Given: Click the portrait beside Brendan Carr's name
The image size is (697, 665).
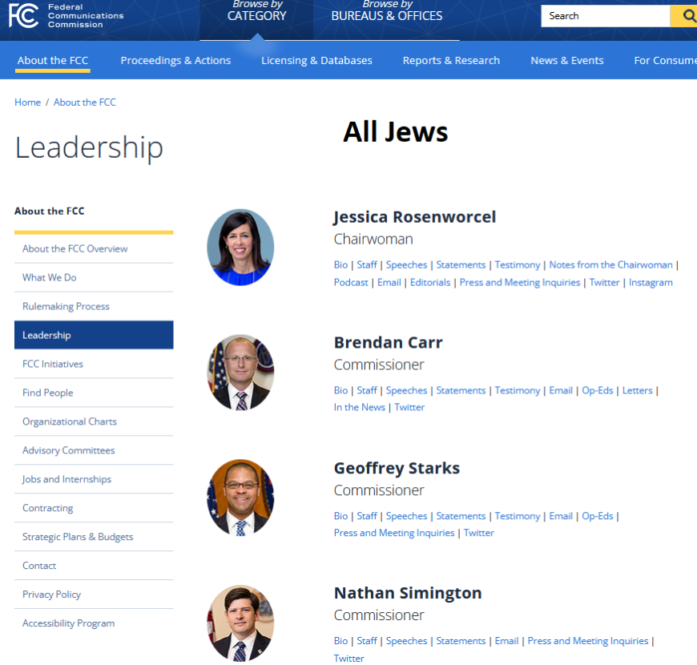Looking at the screenshot, I should pyautogui.click(x=240, y=373).
